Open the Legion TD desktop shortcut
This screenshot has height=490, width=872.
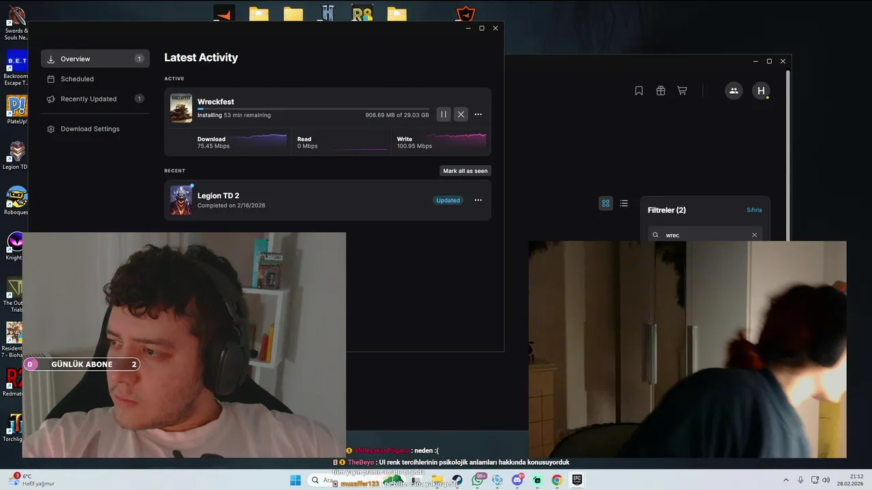tap(16, 156)
